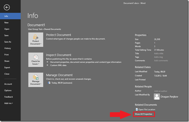Click the Last Printed label
The width and height of the screenshot is (189, 122).
click(x=140, y=80)
